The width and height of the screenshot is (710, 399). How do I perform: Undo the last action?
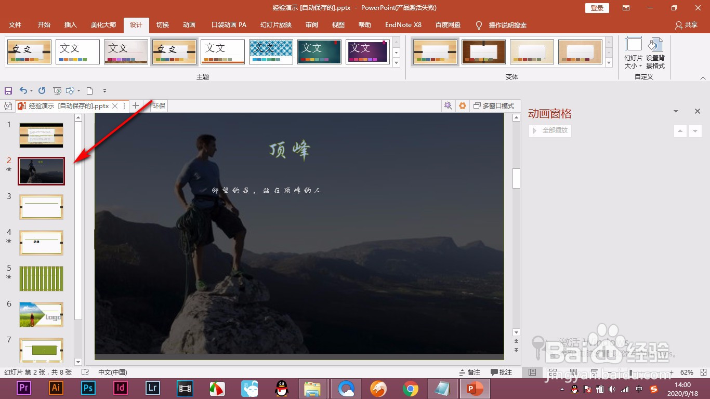(23, 91)
